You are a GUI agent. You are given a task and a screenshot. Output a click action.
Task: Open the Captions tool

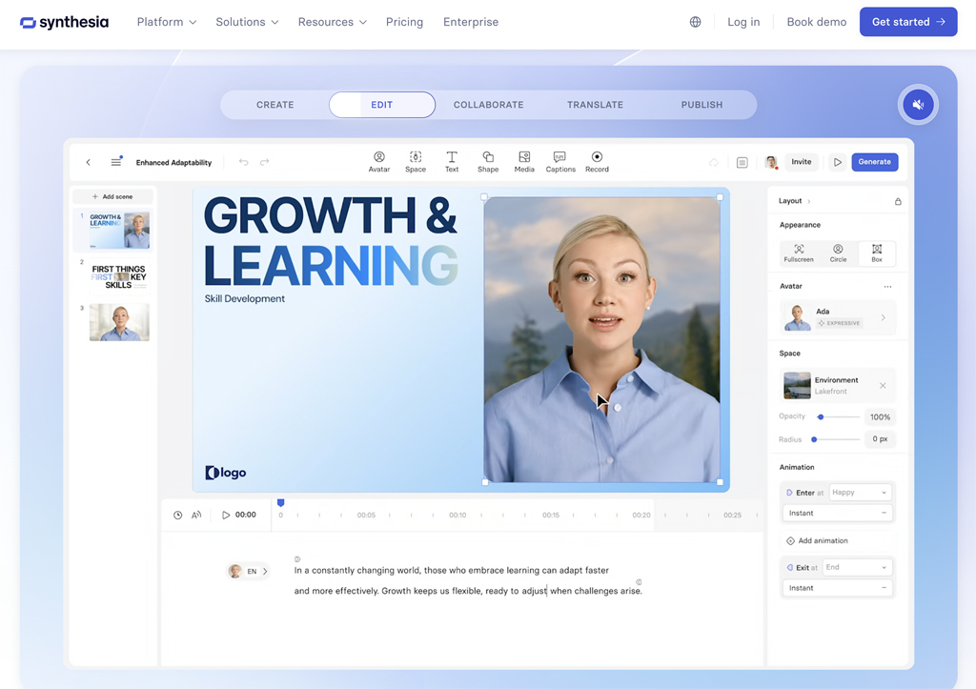pos(560,157)
